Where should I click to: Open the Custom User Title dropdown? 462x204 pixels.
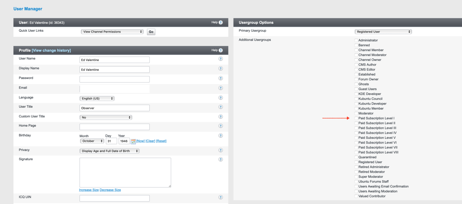tap(106, 117)
